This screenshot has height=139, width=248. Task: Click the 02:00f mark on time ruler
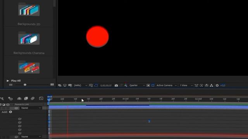(x=198, y=99)
